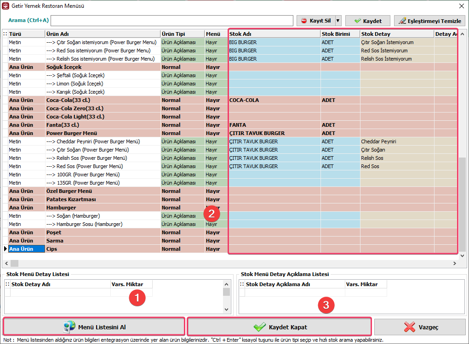
Task: Click the Kaydet Kapat green check button
Action: pos(280,327)
